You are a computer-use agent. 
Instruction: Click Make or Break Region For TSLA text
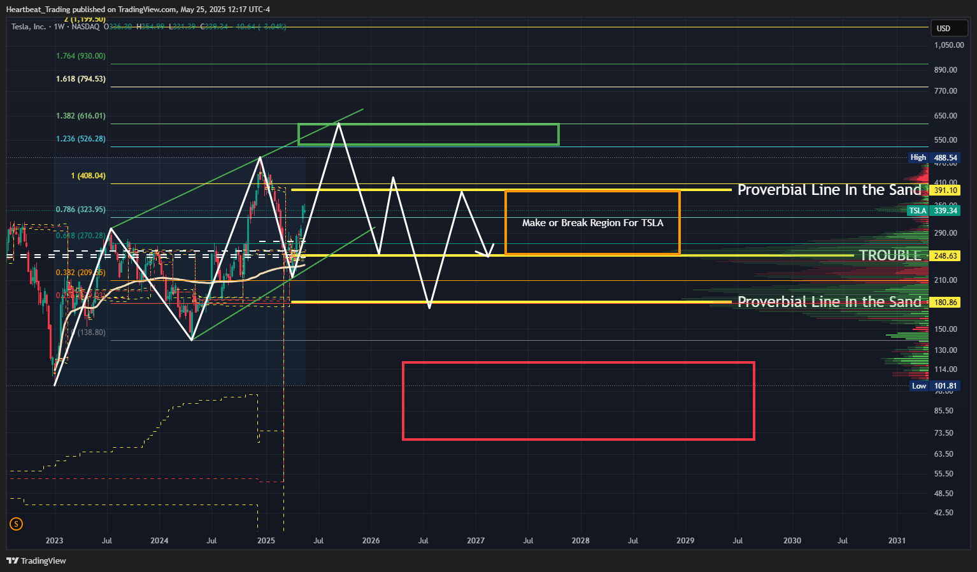tap(593, 223)
